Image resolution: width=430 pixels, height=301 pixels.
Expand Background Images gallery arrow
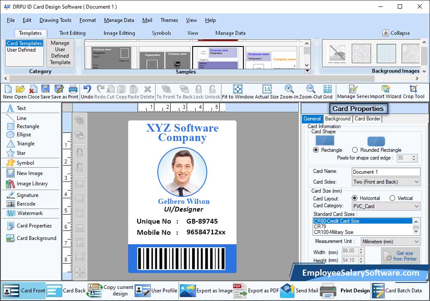point(424,71)
